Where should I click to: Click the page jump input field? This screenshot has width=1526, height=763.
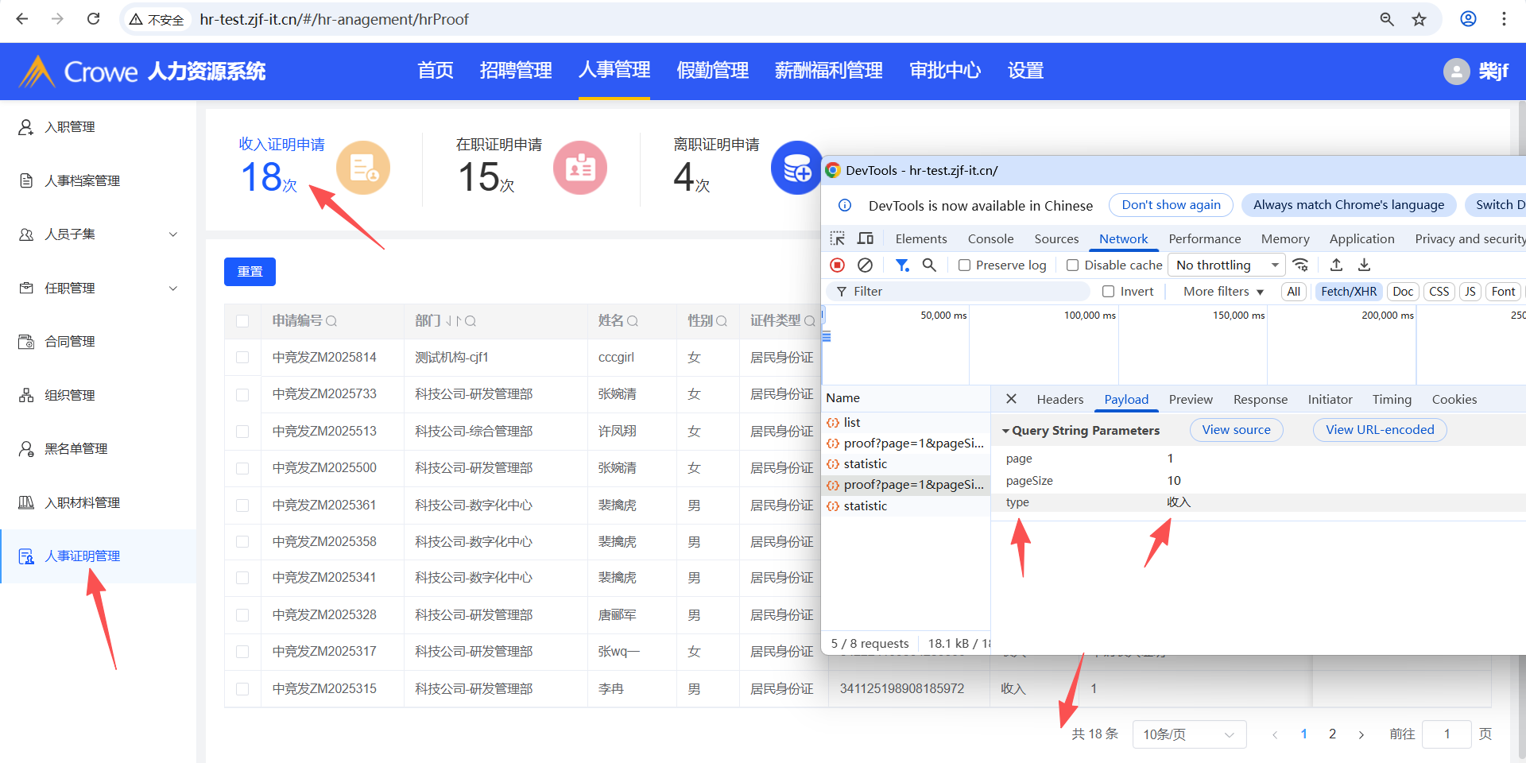tap(1447, 734)
